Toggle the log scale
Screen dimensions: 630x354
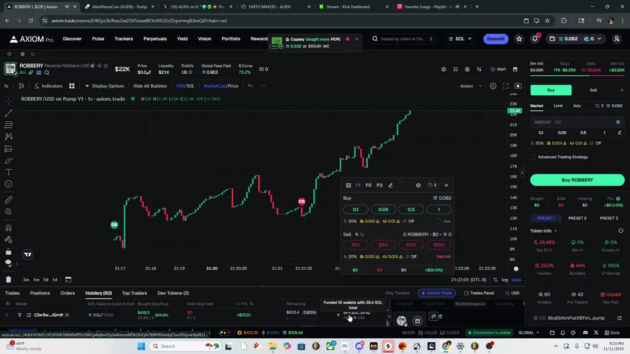(x=505, y=280)
